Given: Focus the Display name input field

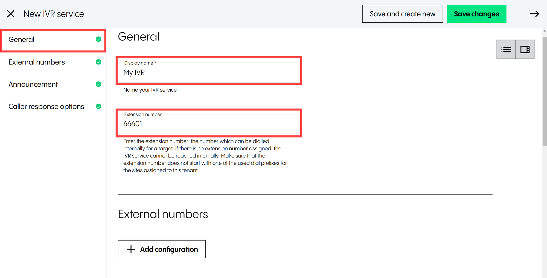Looking at the screenshot, I should 209,72.
